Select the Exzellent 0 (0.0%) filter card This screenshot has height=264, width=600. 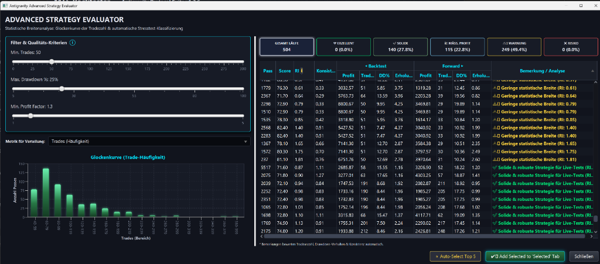tap(343, 47)
